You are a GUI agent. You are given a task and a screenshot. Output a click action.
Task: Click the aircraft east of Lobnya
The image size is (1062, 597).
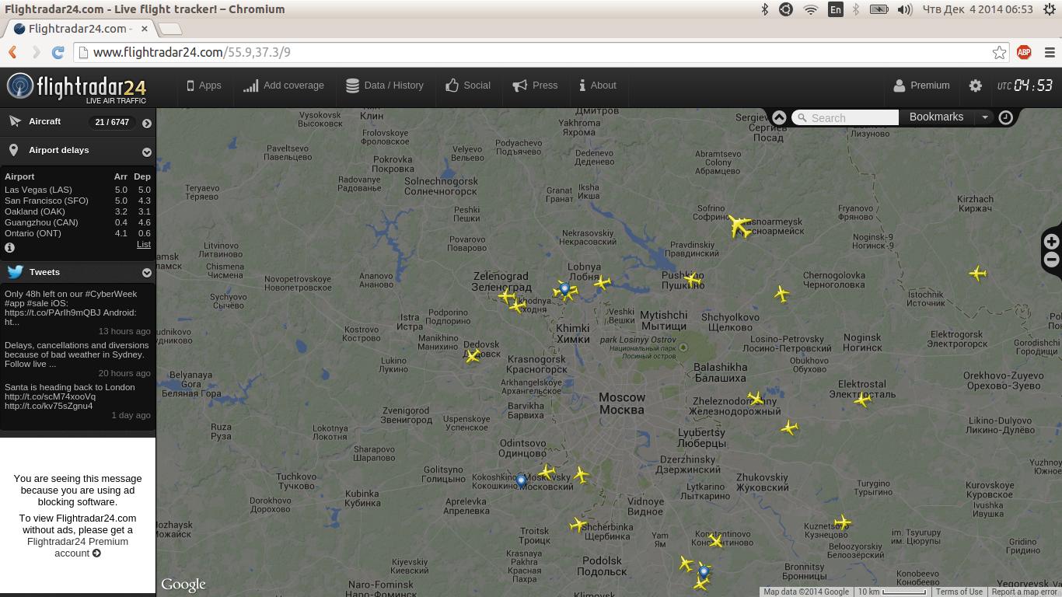point(602,283)
